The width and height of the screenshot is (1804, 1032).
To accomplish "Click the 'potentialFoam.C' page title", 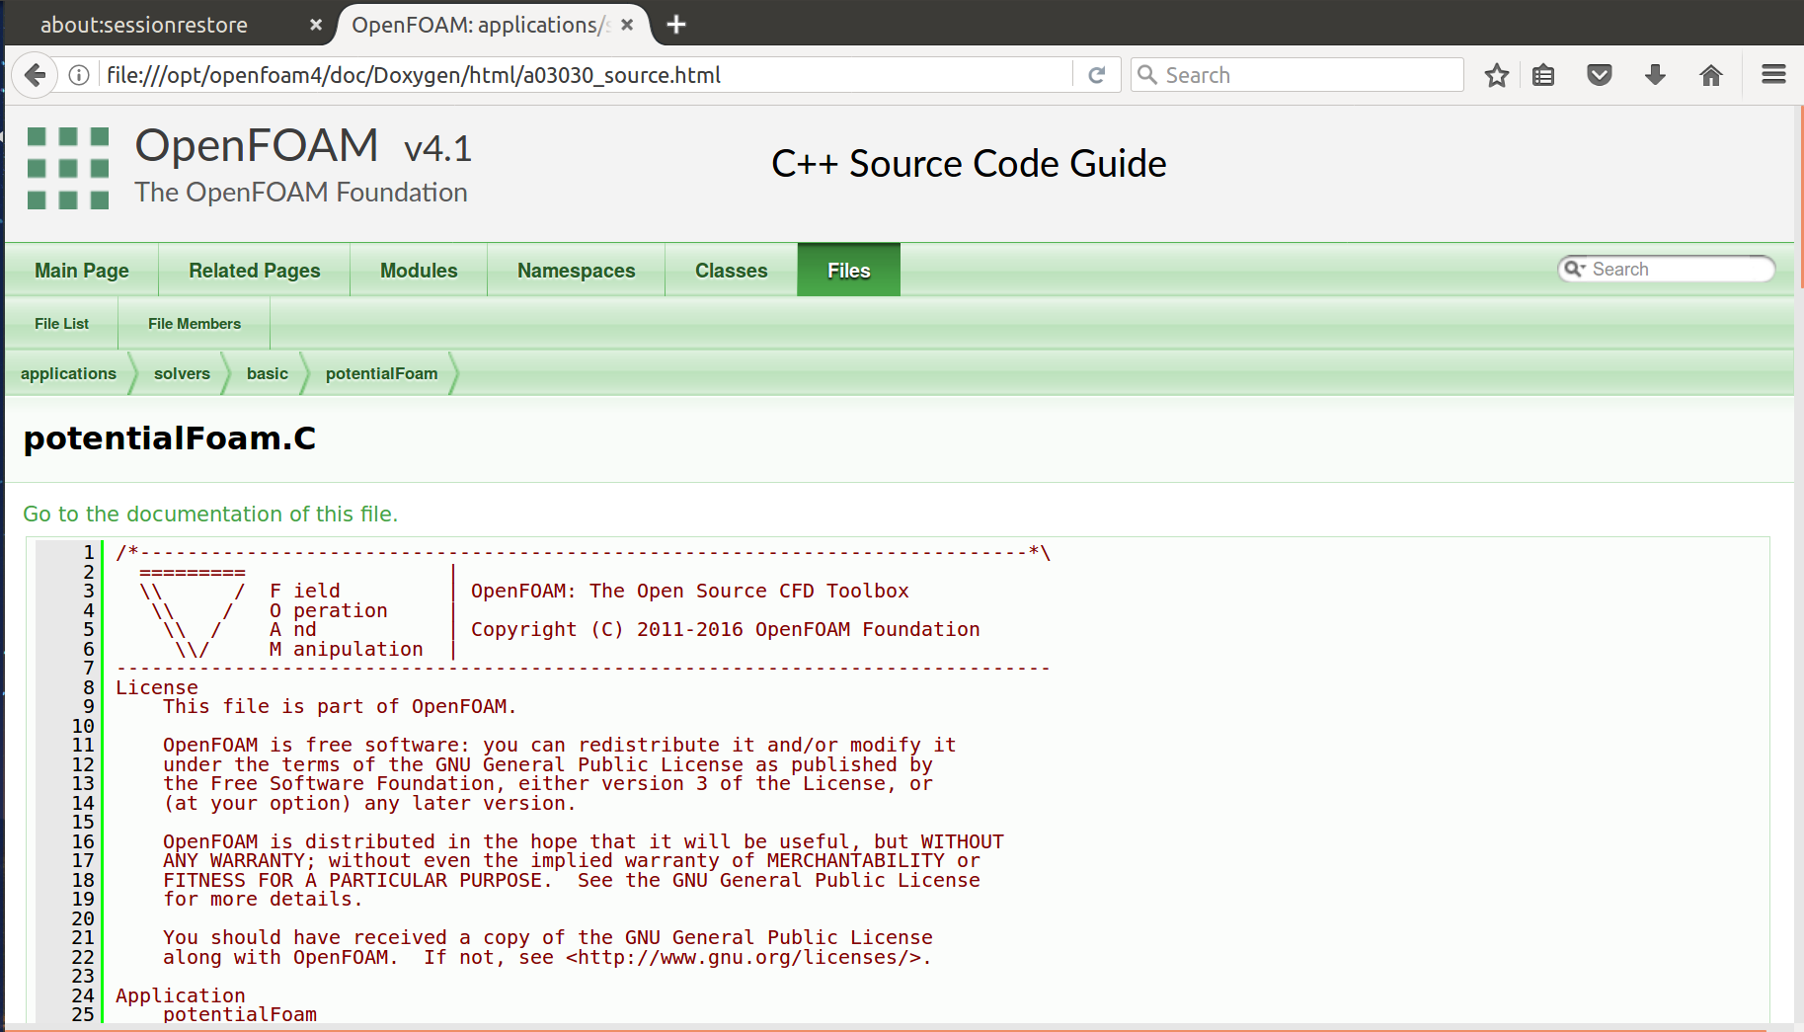I will point(170,438).
